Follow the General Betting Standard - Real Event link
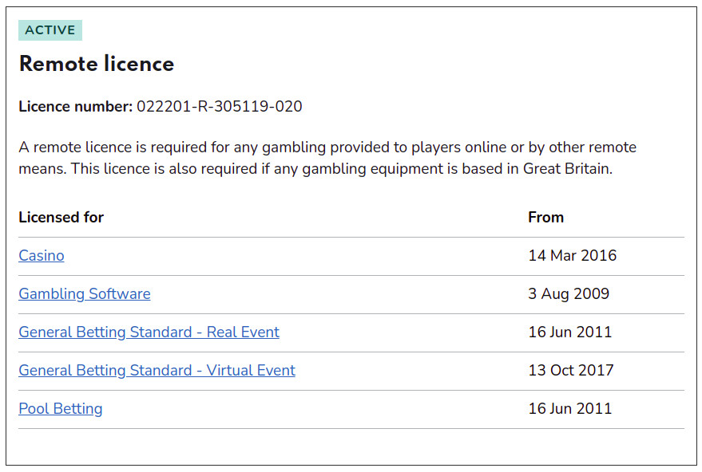Screen dimensions: 702x472 (x=149, y=332)
